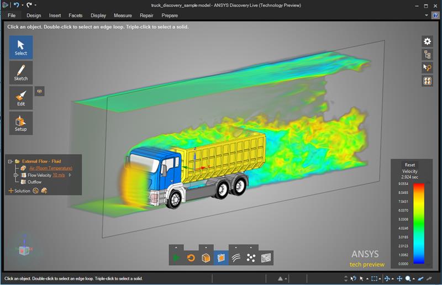Click the 9.0554 maximum legend value
Viewport: 442px width, 285px height.
tap(403, 183)
